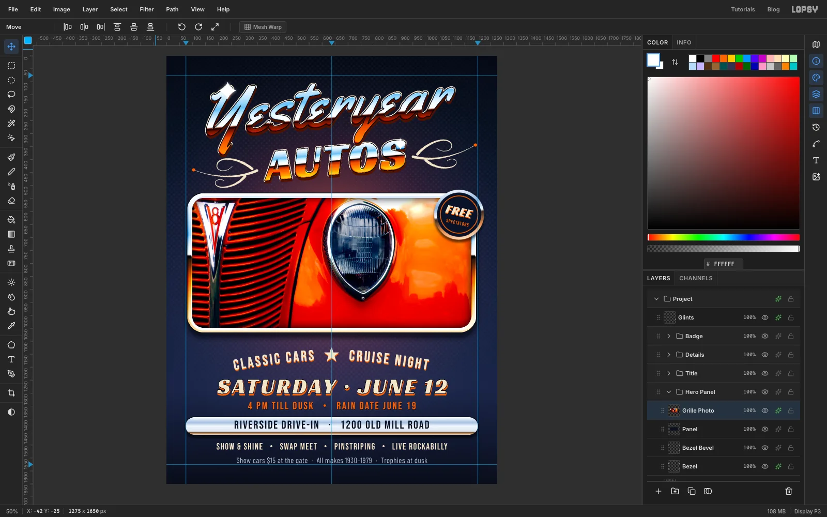The width and height of the screenshot is (827, 517).
Task: Click the Redo arrow in the options bar
Action: tap(198, 27)
